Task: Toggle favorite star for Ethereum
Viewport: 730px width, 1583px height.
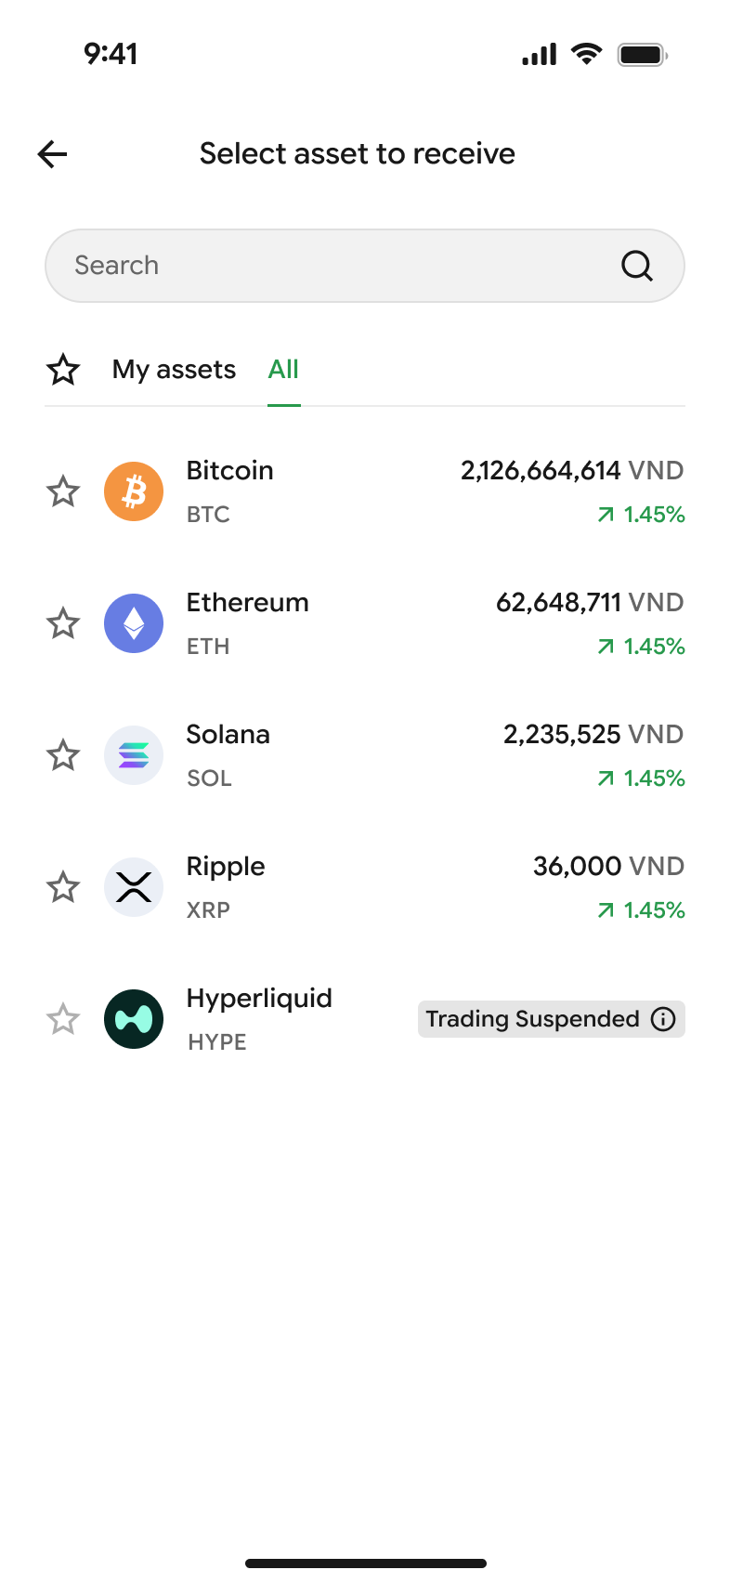Action: click(x=63, y=623)
